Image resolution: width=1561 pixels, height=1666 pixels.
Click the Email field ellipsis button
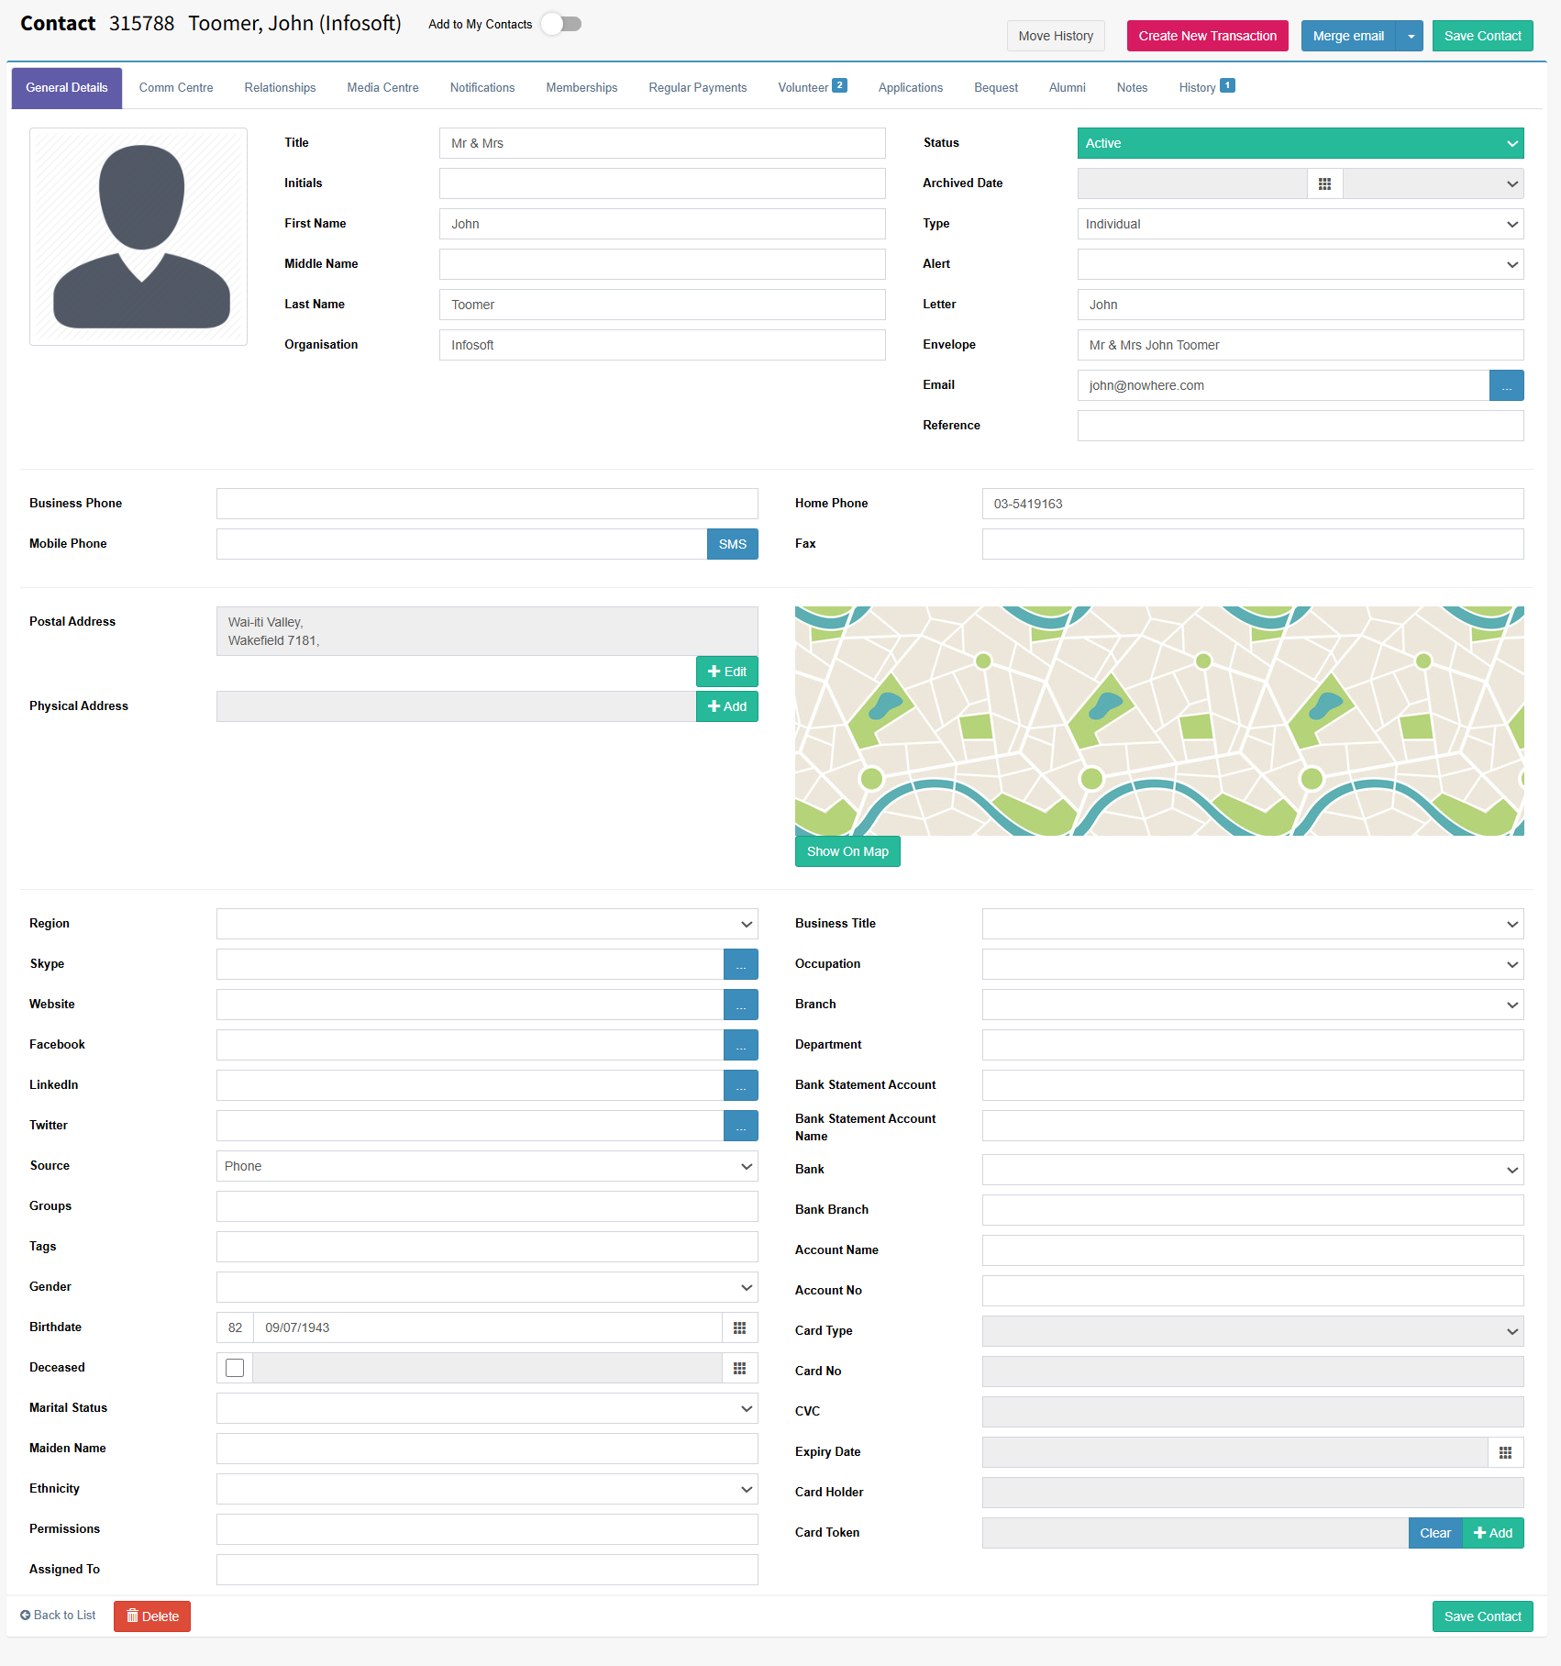tap(1506, 385)
